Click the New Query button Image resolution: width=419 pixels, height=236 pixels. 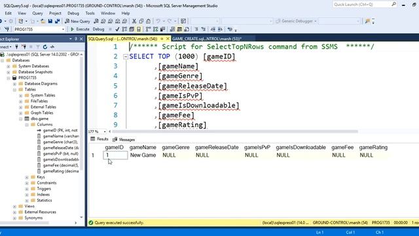[77, 21]
